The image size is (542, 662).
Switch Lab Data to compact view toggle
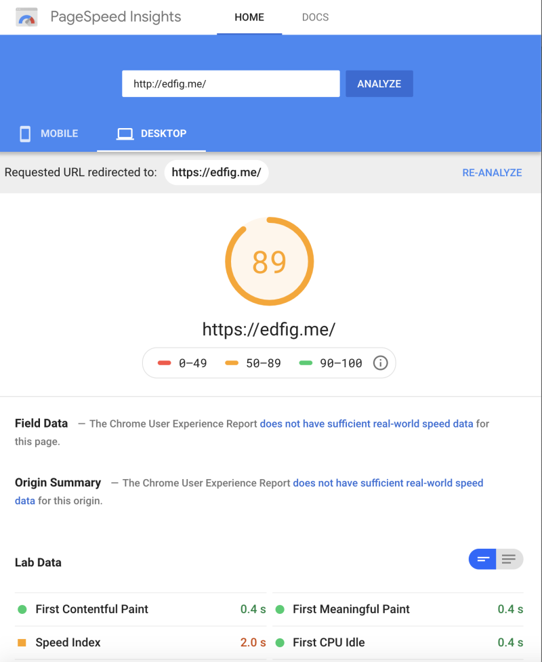[x=482, y=559]
